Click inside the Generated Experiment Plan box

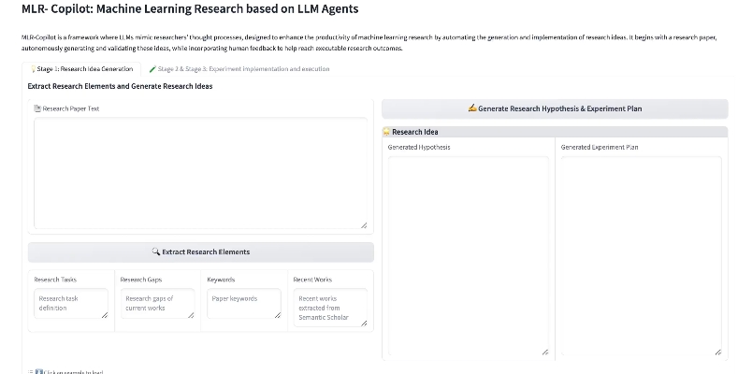click(x=641, y=252)
